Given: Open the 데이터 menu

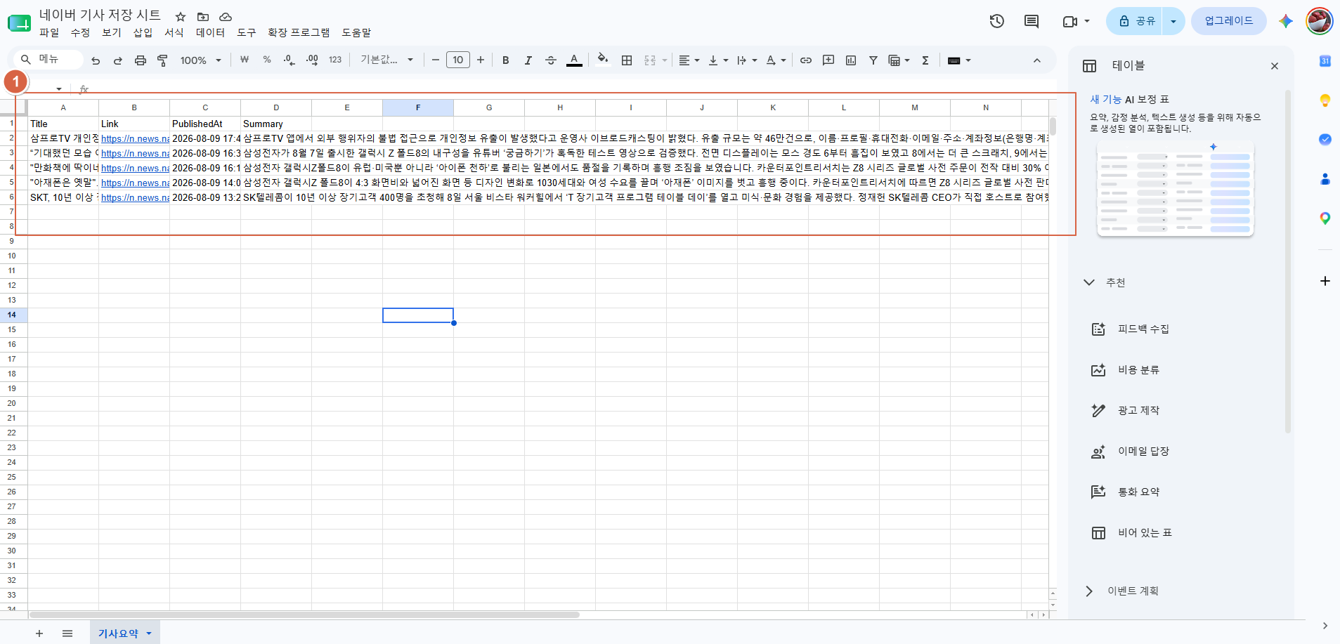Looking at the screenshot, I should pos(210,33).
